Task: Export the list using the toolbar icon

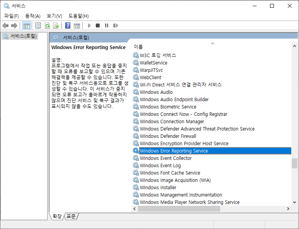Action: (56, 25)
